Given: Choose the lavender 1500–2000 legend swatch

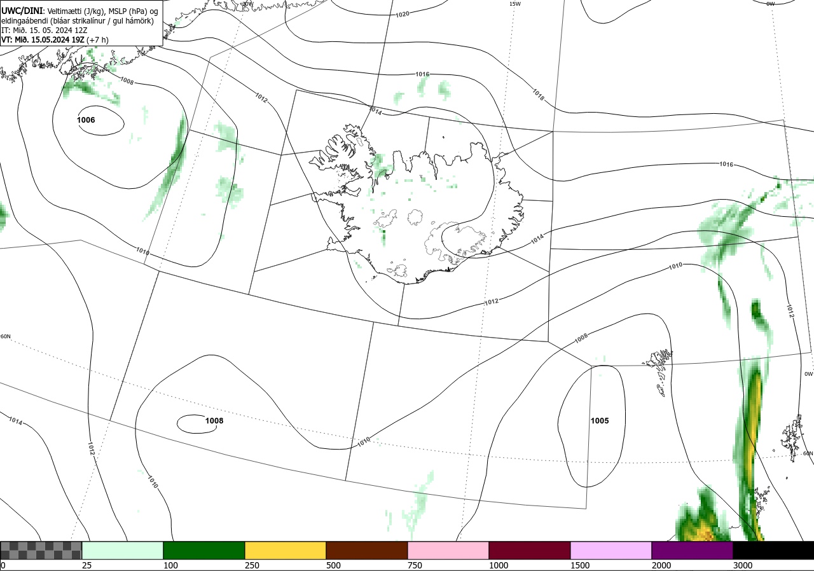Looking at the screenshot, I should [x=611, y=550].
